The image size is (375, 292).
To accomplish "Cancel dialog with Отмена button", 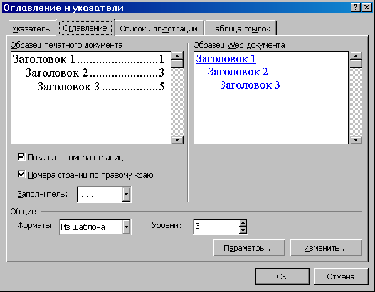I will 341,277.
